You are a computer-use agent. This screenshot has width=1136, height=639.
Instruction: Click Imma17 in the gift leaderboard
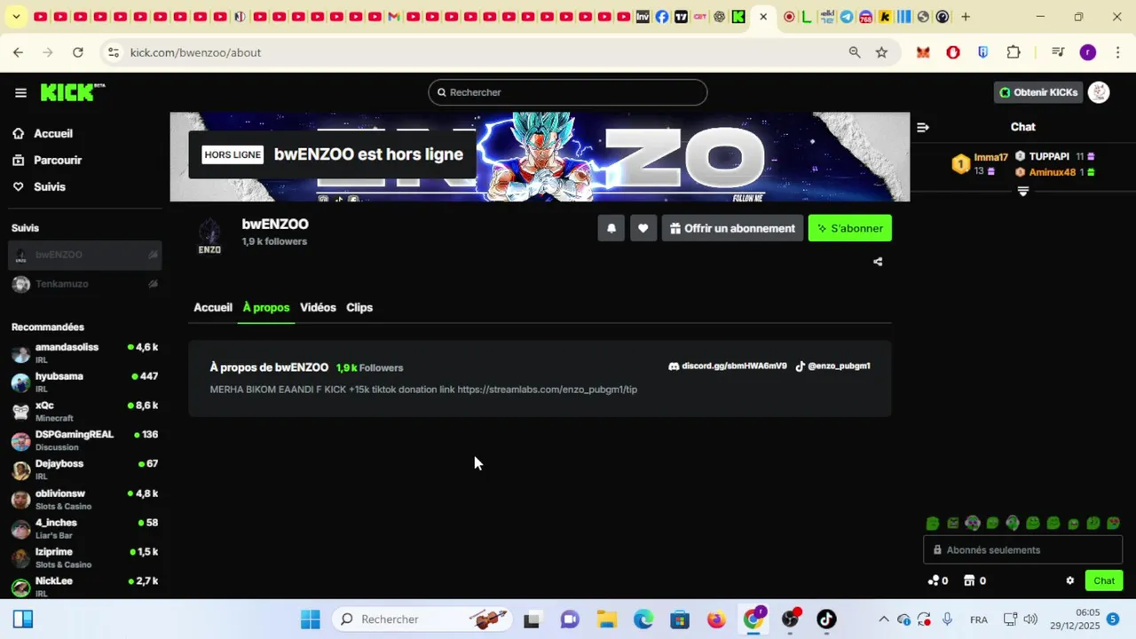pyautogui.click(x=990, y=157)
